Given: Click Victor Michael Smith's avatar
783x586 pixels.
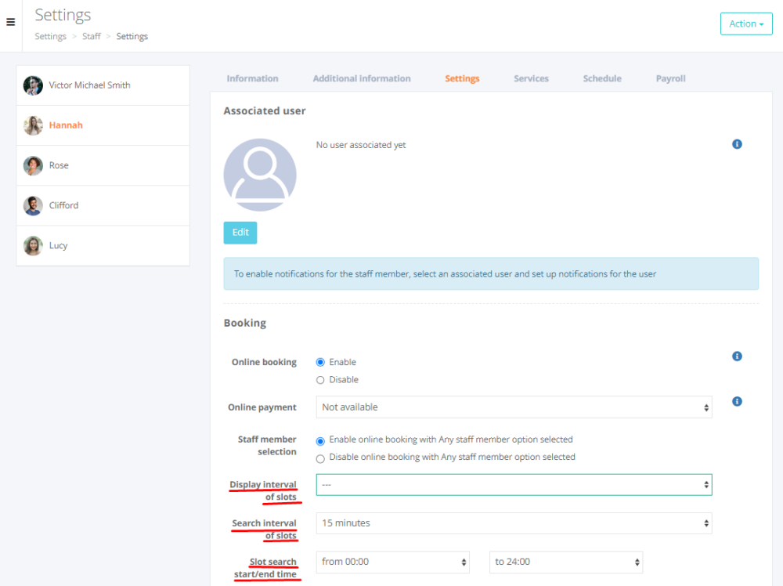Looking at the screenshot, I should click(33, 85).
